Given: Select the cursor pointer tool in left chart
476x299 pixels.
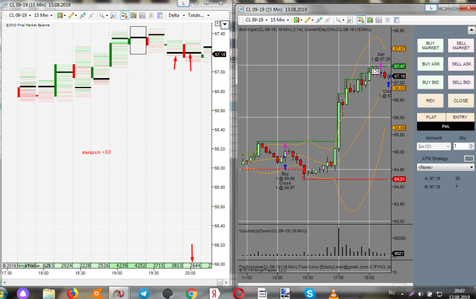Looking at the screenshot, I should click(x=102, y=15).
